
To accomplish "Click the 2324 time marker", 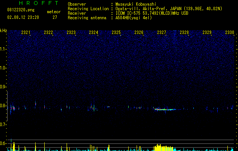I will coord(93,32).
